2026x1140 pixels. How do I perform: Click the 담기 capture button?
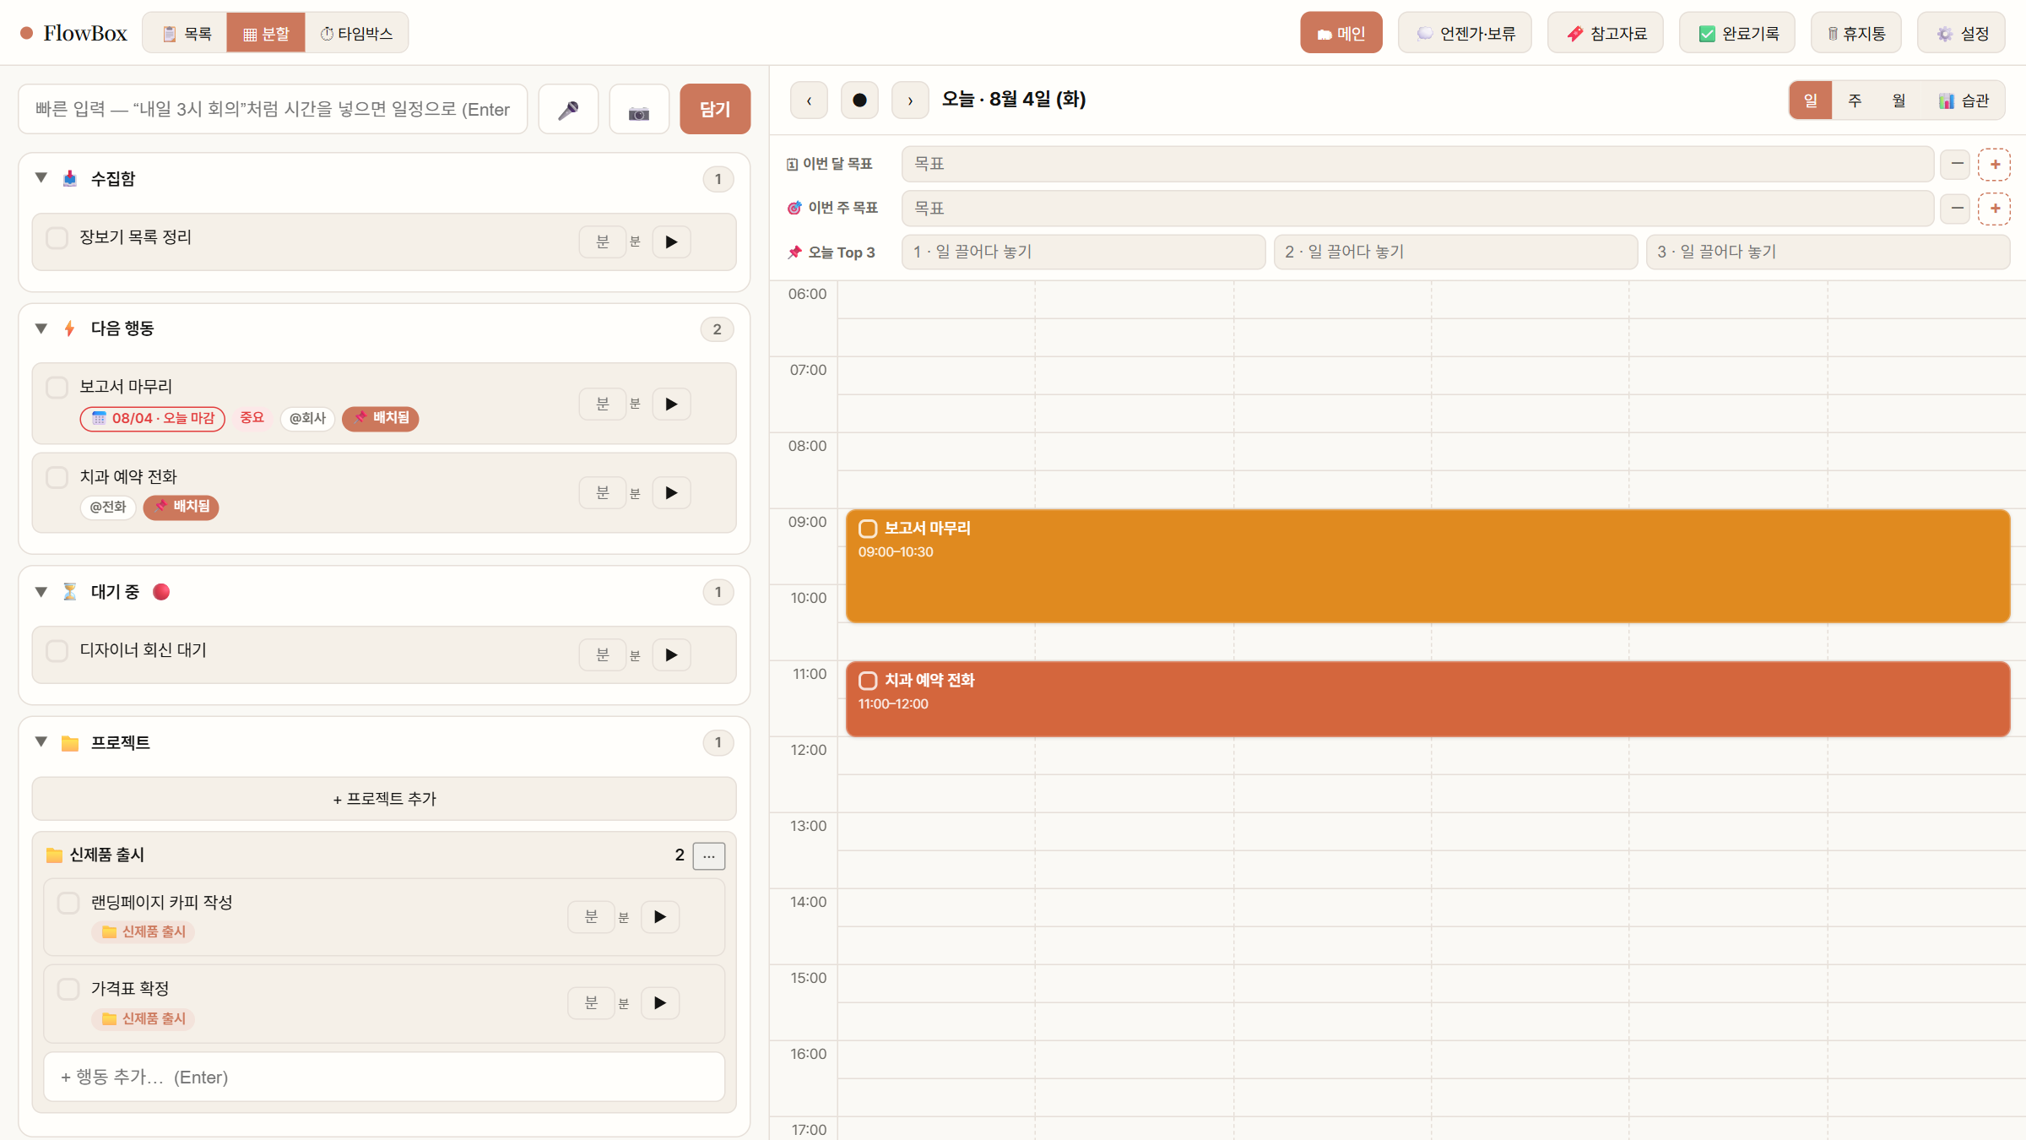(715, 109)
